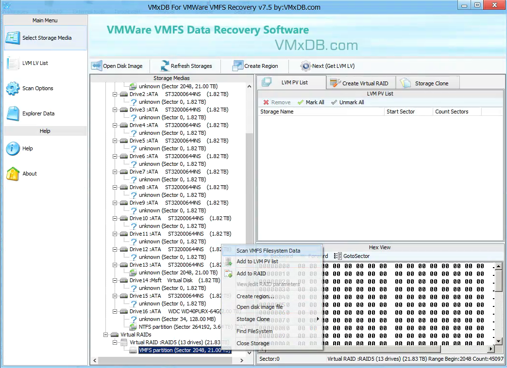This screenshot has height=368, width=507.
Task: Click the blue Help info icon
Action: click(13, 148)
